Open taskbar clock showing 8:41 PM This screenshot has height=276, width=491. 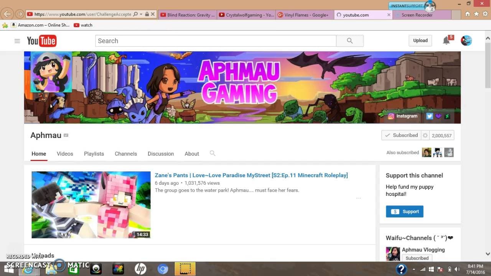tap(475, 269)
